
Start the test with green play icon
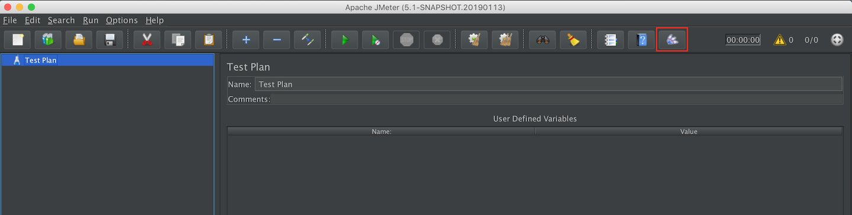click(x=345, y=40)
